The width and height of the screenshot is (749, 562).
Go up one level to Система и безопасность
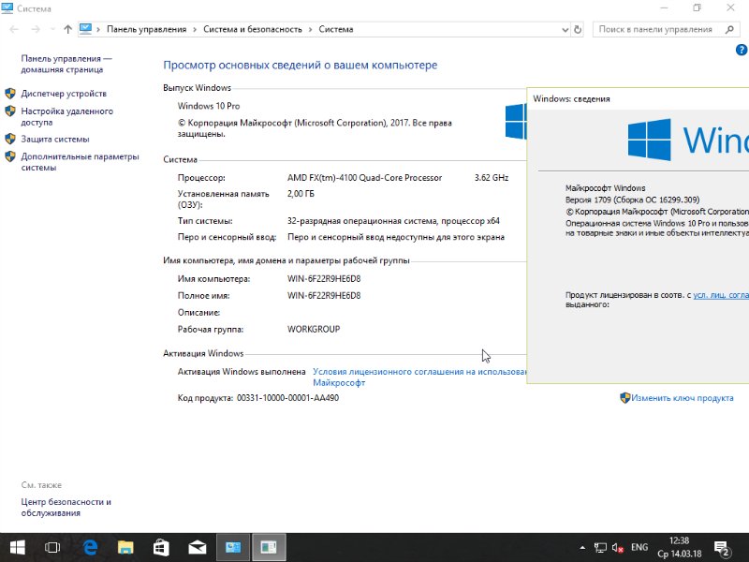tap(67, 29)
